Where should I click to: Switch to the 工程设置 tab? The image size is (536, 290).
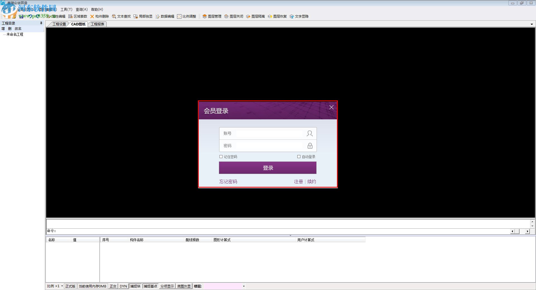coord(59,24)
